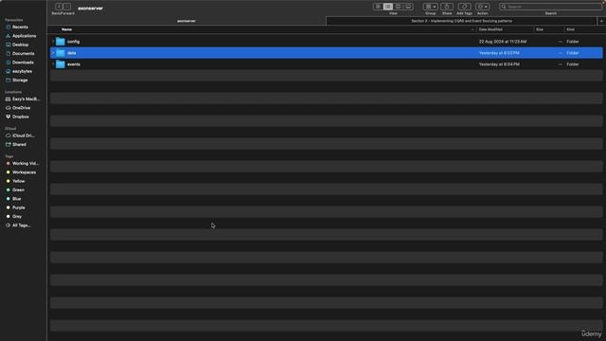Viewport: 606px width, 341px height.
Task: Click the Add Tags toolbar button
Action: click(x=464, y=7)
